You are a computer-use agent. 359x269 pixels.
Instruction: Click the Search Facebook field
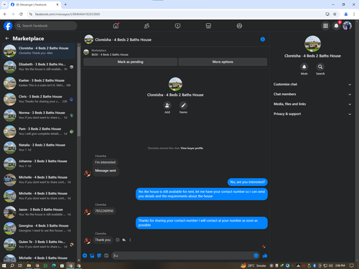46,26
